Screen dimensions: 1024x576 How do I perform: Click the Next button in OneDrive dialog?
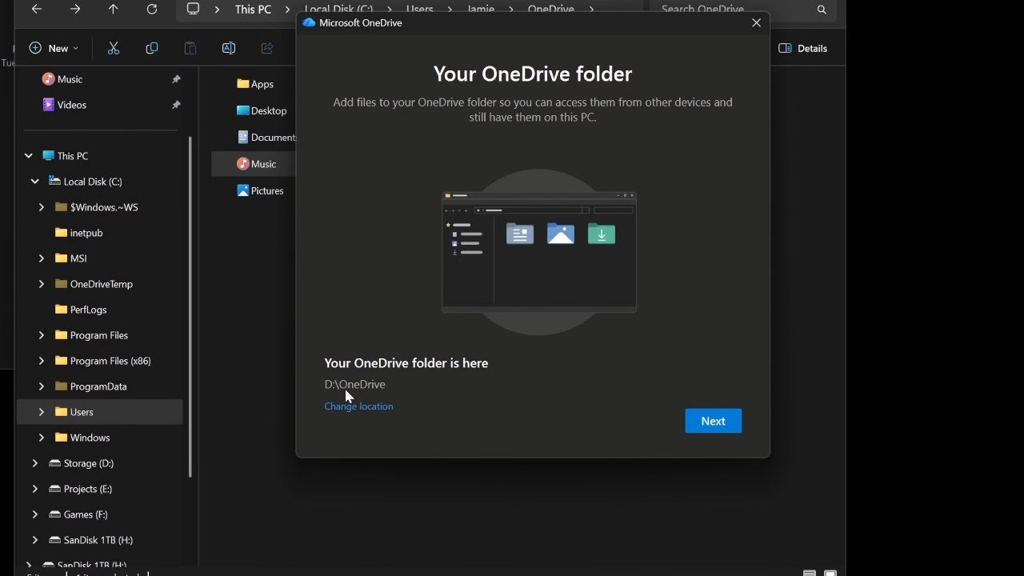713,421
